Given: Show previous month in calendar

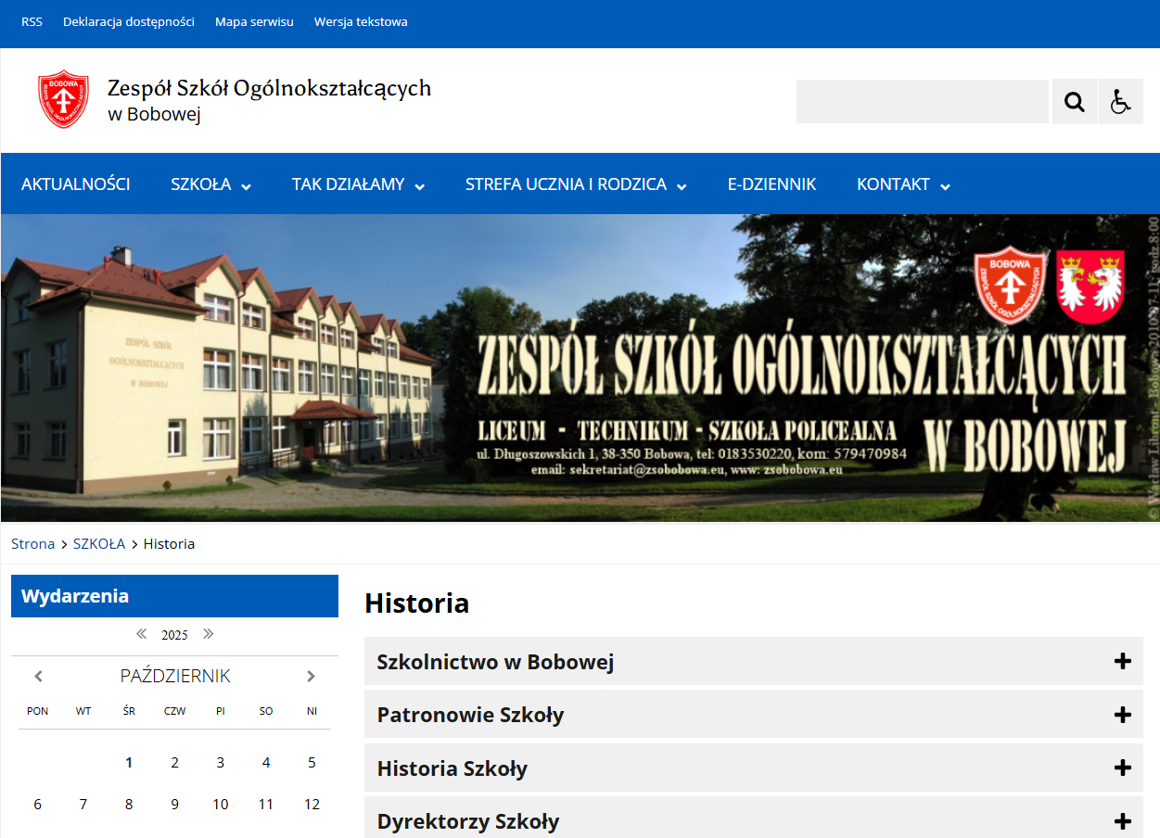Looking at the screenshot, I should pos(38,677).
